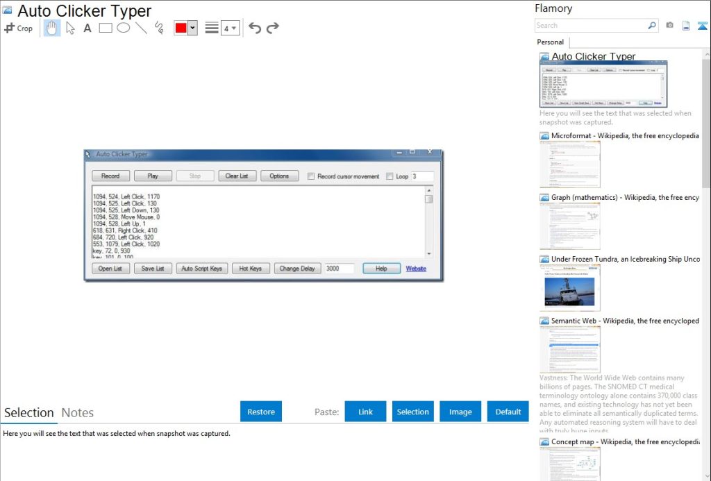Select the Personal tab in the sidebar
Image resolution: width=711 pixels, height=481 pixels.
pyautogui.click(x=550, y=42)
